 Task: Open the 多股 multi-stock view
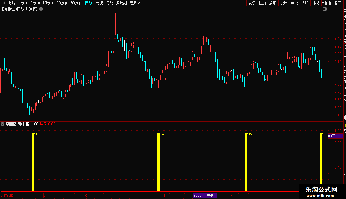273,3
